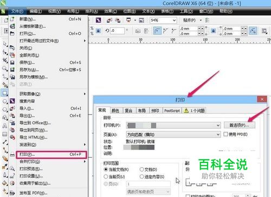This screenshot has height=197, width=271.
Task: Open the zoom level 54% dropdown
Action: (174, 20)
